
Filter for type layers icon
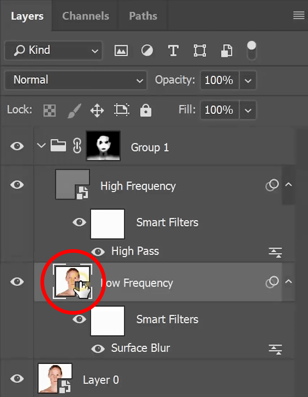(173, 50)
